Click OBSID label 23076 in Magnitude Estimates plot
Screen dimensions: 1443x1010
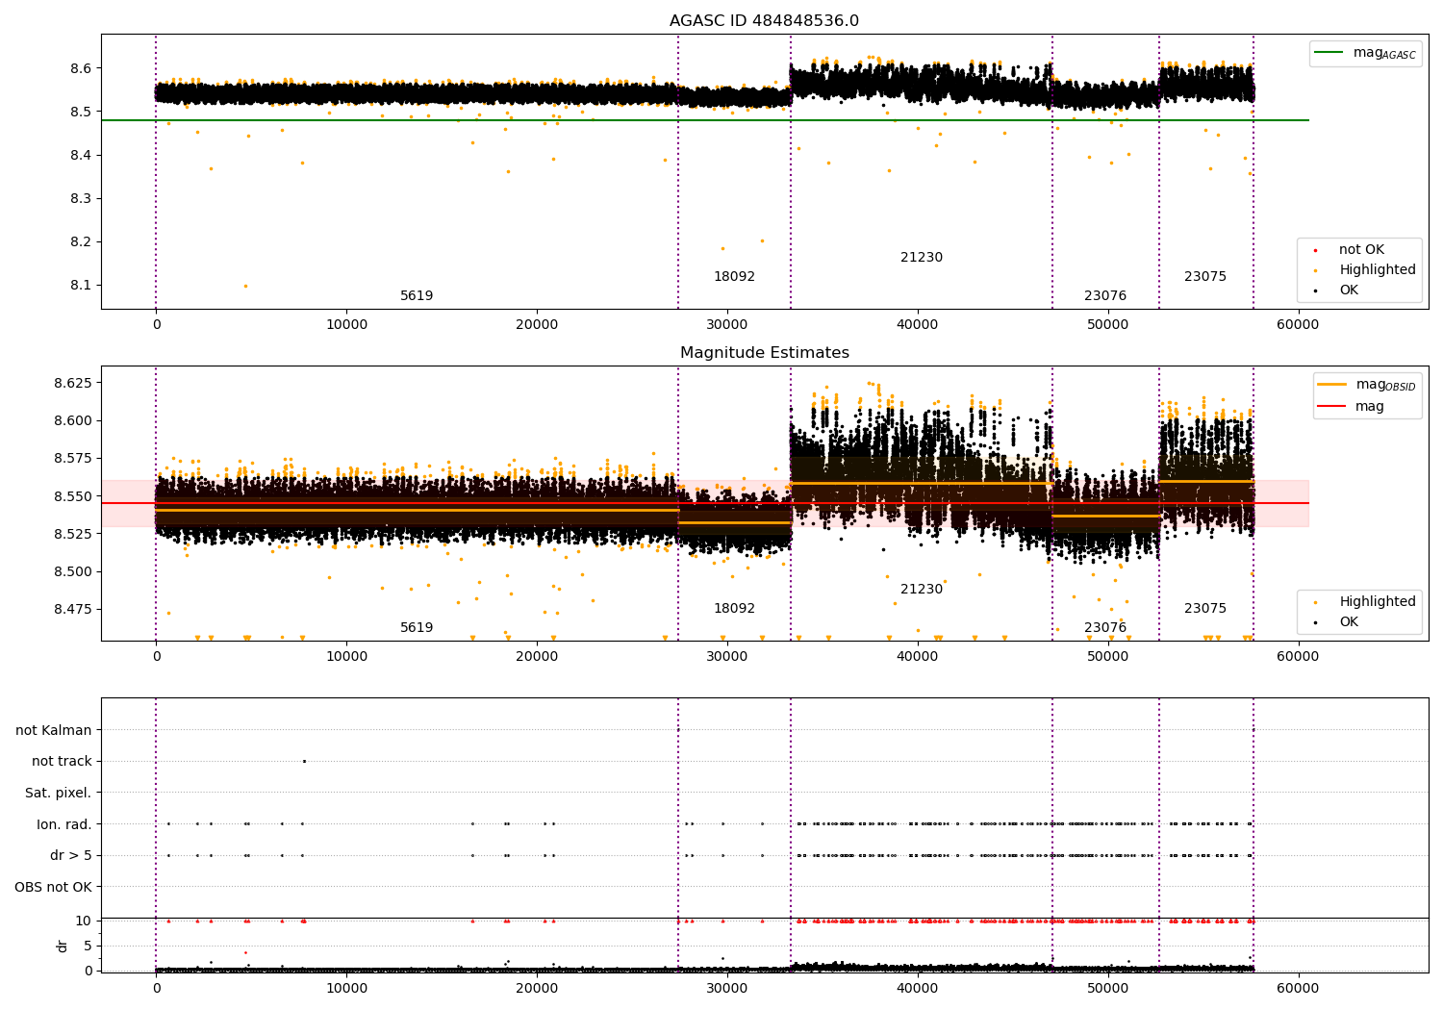[1105, 628]
